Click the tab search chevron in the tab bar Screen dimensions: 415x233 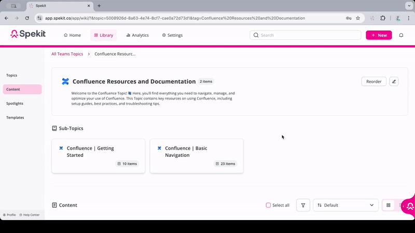(409, 6)
